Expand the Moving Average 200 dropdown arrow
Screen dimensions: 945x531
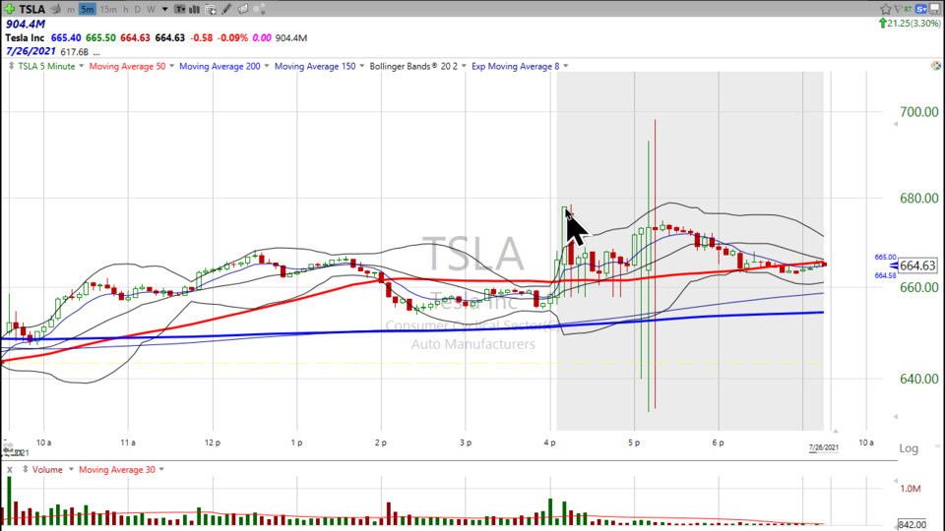[267, 66]
